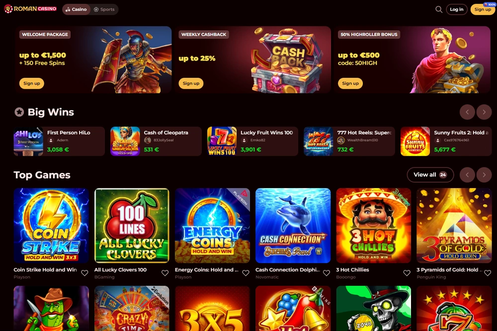This screenshot has height=331, width=497.
Task: Click Sign up on Welcome Package banner
Action: point(32,83)
